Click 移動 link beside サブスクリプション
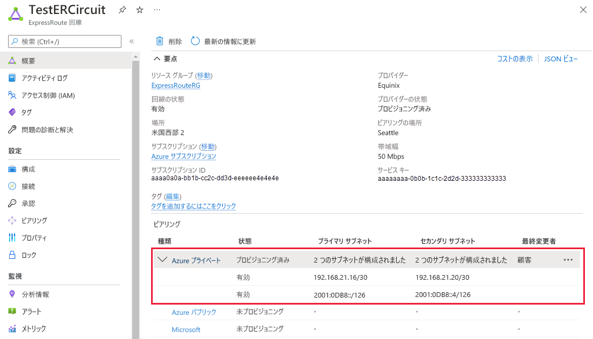The height and width of the screenshot is (339, 593). (x=208, y=146)
